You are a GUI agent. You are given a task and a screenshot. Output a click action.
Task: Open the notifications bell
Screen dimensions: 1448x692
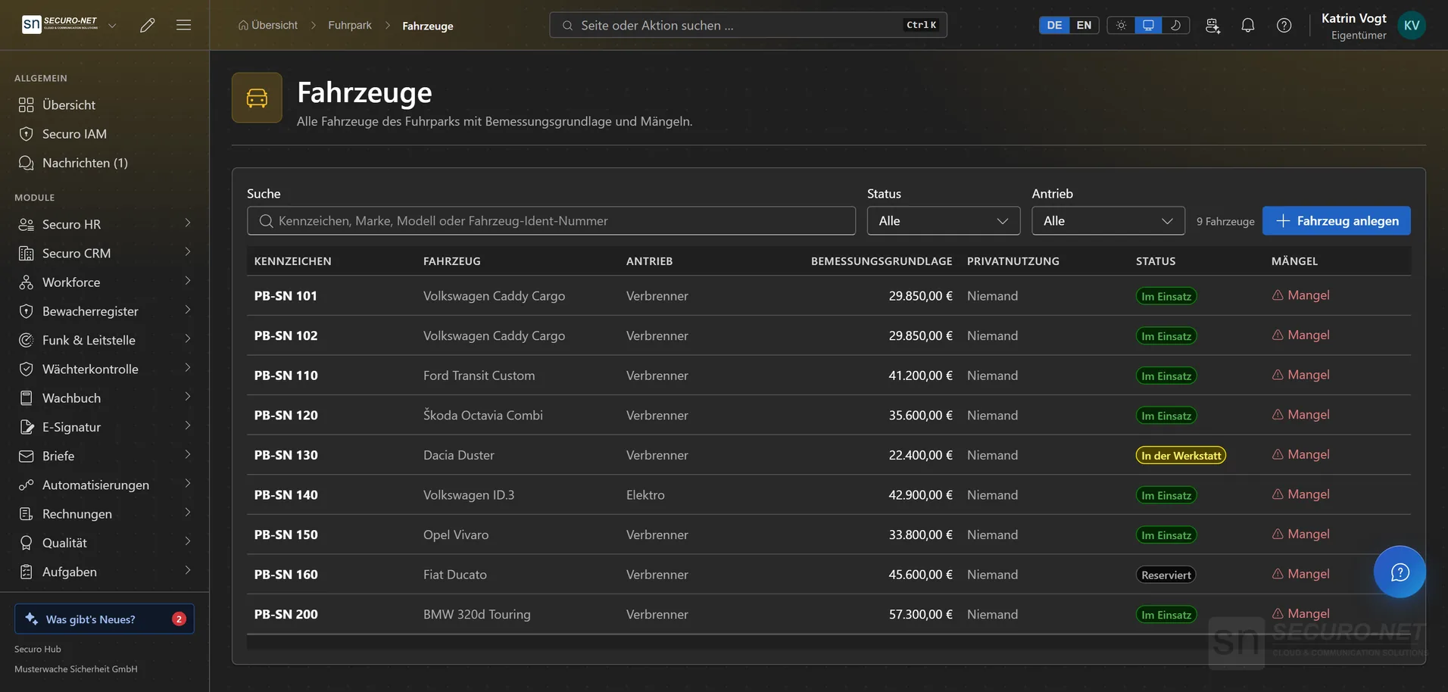point(1247,25)
